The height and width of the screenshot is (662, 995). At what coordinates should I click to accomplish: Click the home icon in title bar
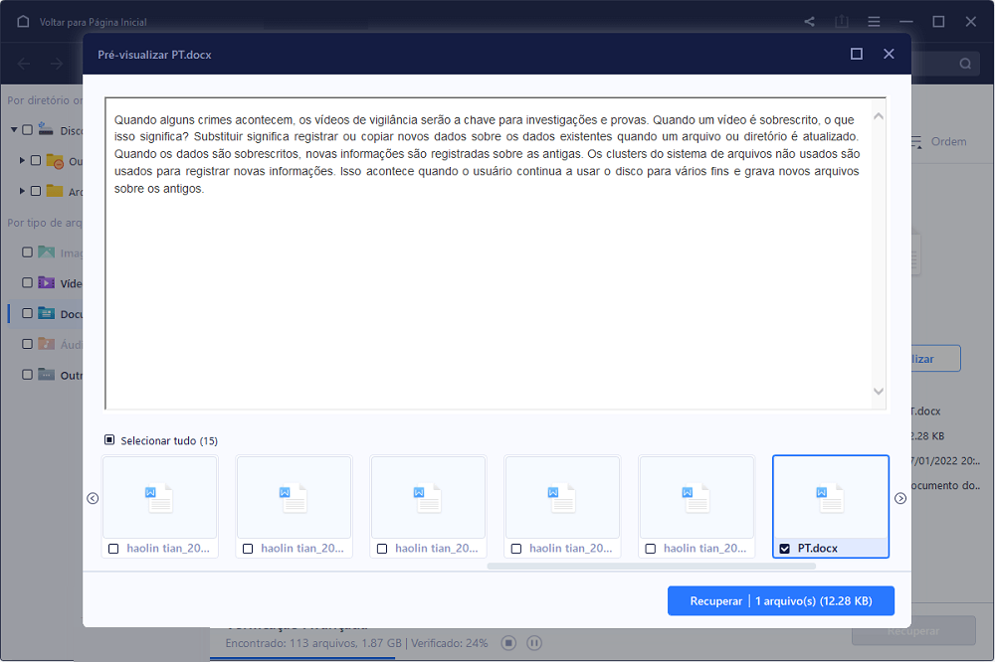(24, 22)
